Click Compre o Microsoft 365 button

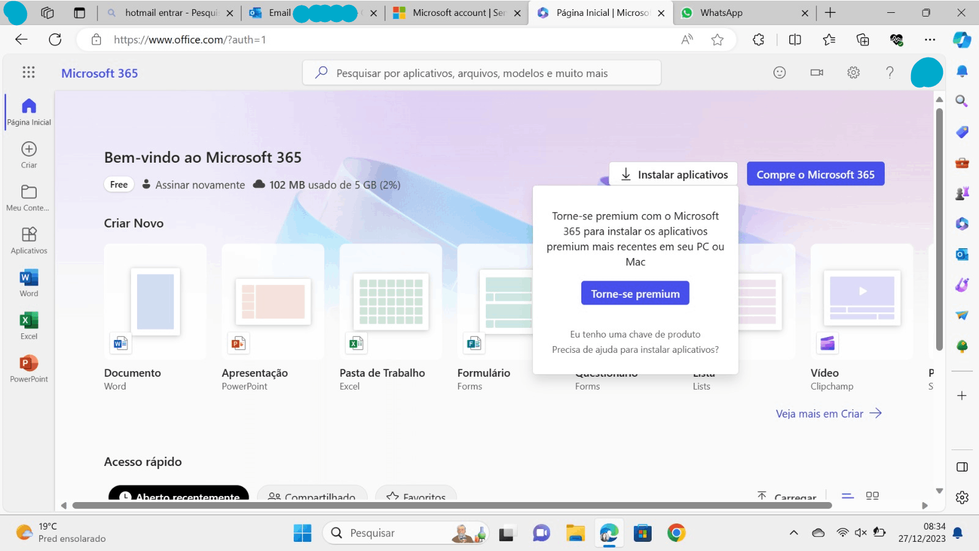(816, 174)
